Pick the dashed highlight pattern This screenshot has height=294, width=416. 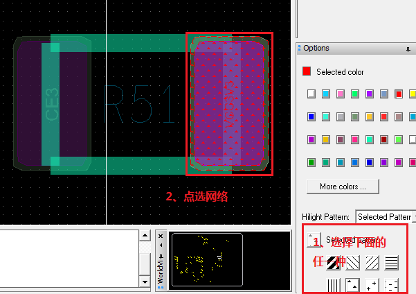coord(391,284)
